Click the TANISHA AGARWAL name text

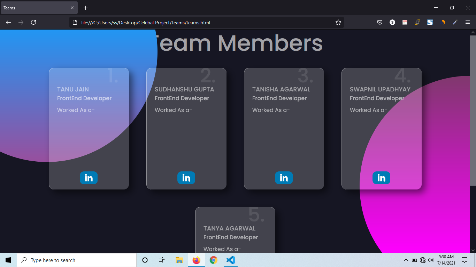click(x=281, y=89)
